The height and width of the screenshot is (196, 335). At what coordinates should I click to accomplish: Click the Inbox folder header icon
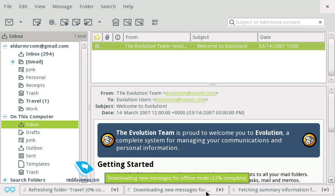5,36
